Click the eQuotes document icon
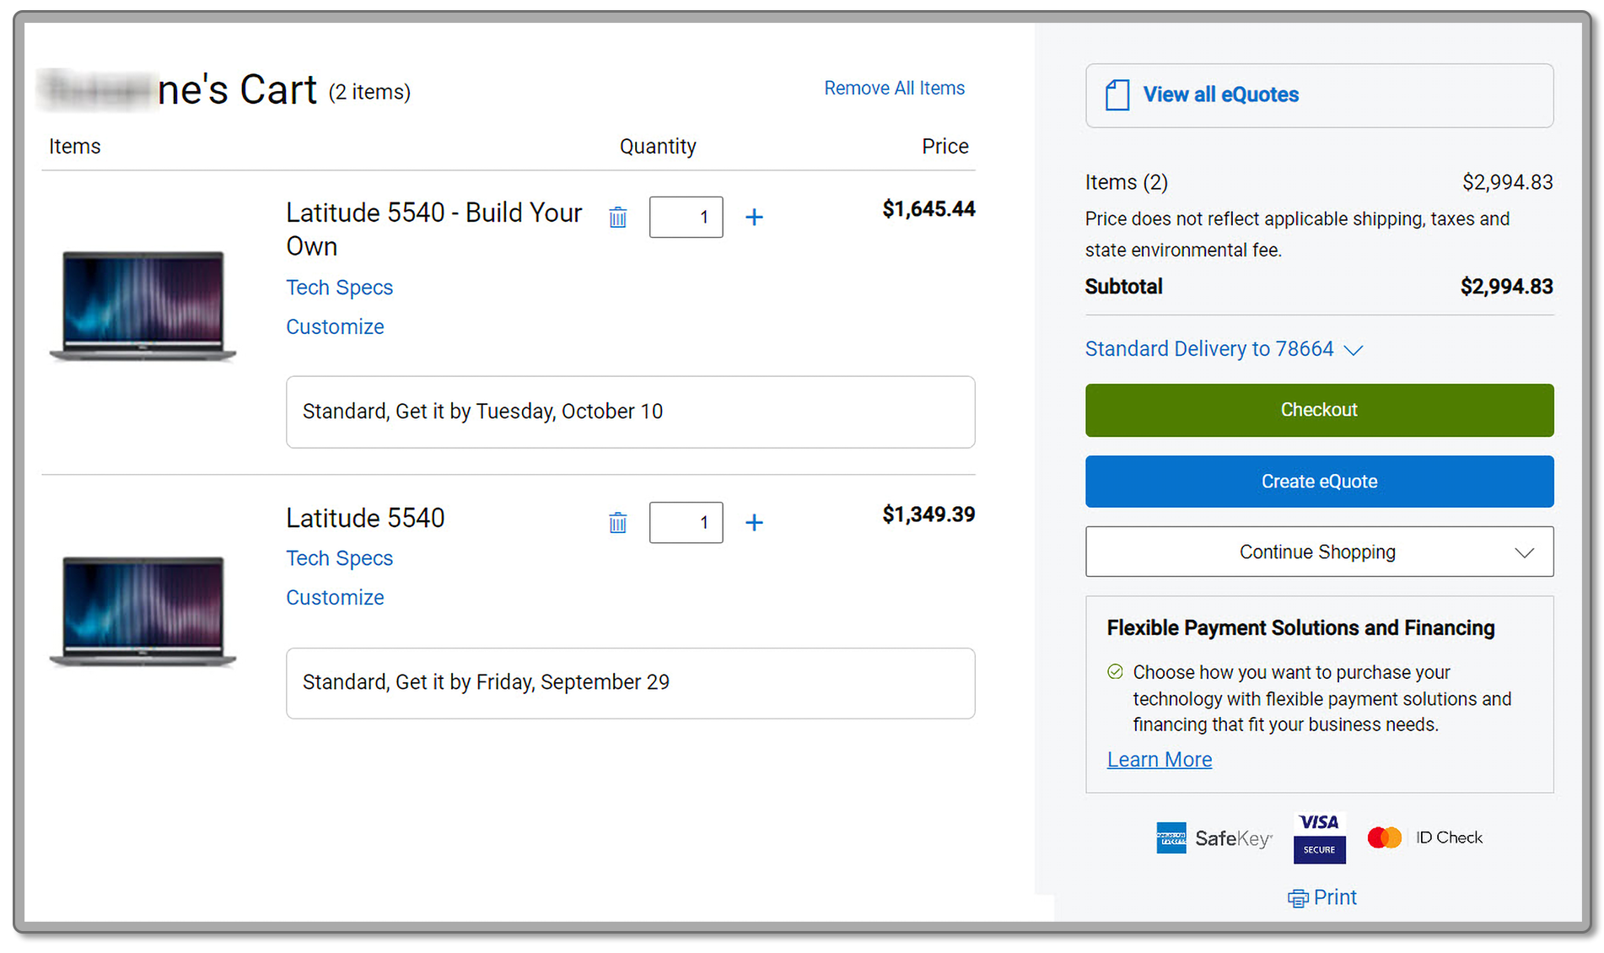This screenshot has height=953, width=1604. [x=1117, y=95]
